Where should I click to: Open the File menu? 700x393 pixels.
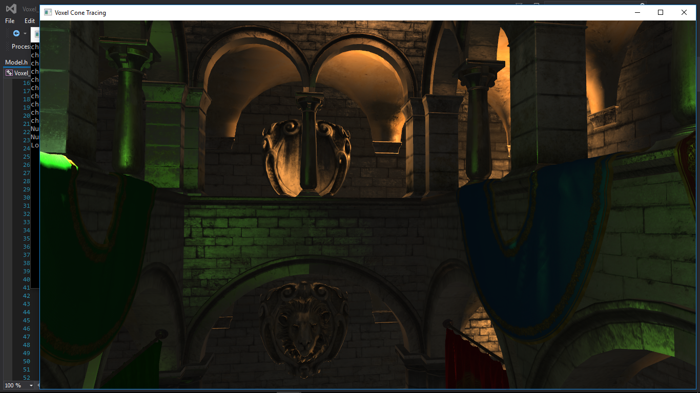9,21
